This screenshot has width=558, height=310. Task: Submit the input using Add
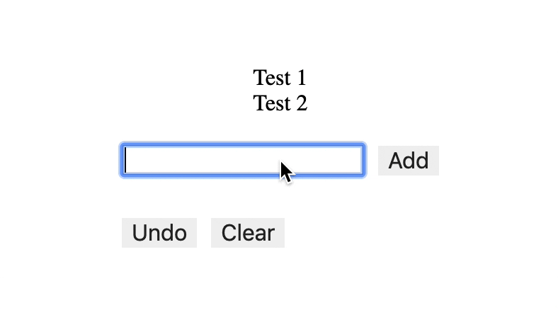408,161
